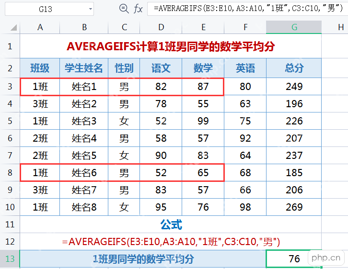Select total score 269 cell
This screenshot has height=269, width=348.
(x=294, y=207)
